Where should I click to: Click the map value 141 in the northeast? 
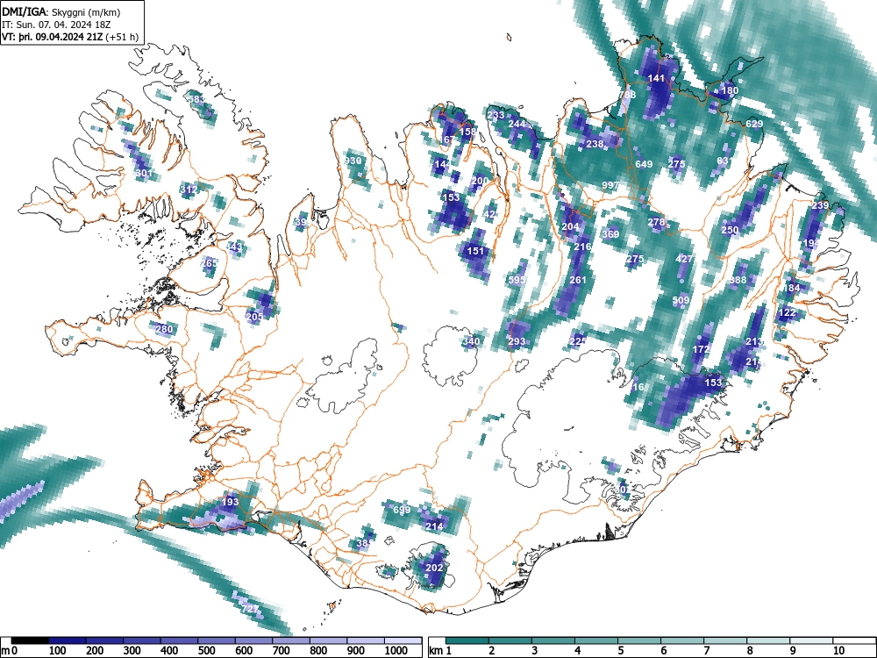655,79
